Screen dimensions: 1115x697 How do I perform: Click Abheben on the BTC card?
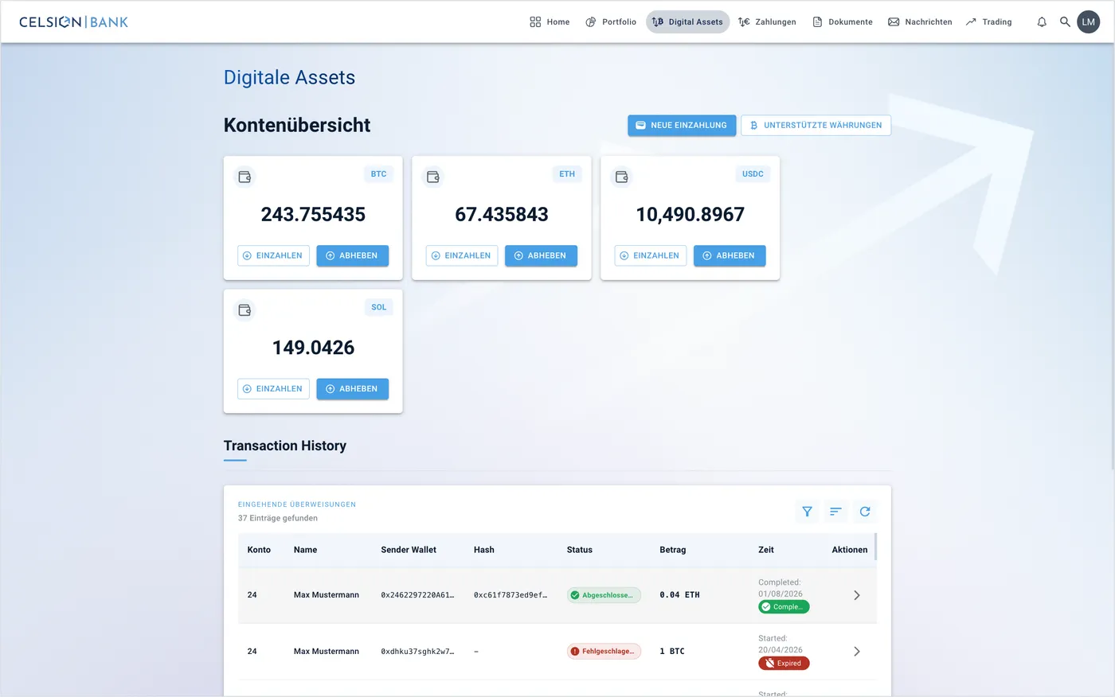pos(352,255)
